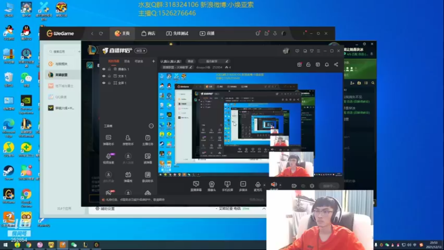Open the 弹幕助手 tool in the toolbox
Screen dimensions: 444x250
[x=108, y=140]
